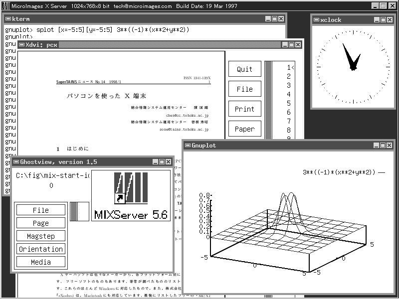Click the Print button in Xdvi
The height and width of the screenshot is (299, 399).
(245, 109)
